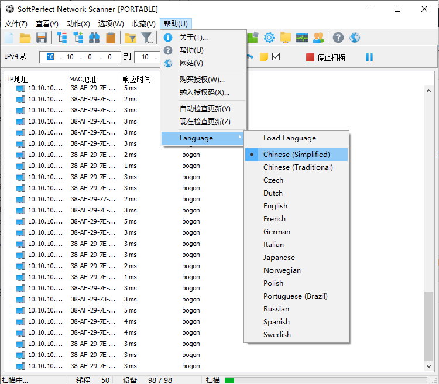Pick Russian from language list

[297, 309]
